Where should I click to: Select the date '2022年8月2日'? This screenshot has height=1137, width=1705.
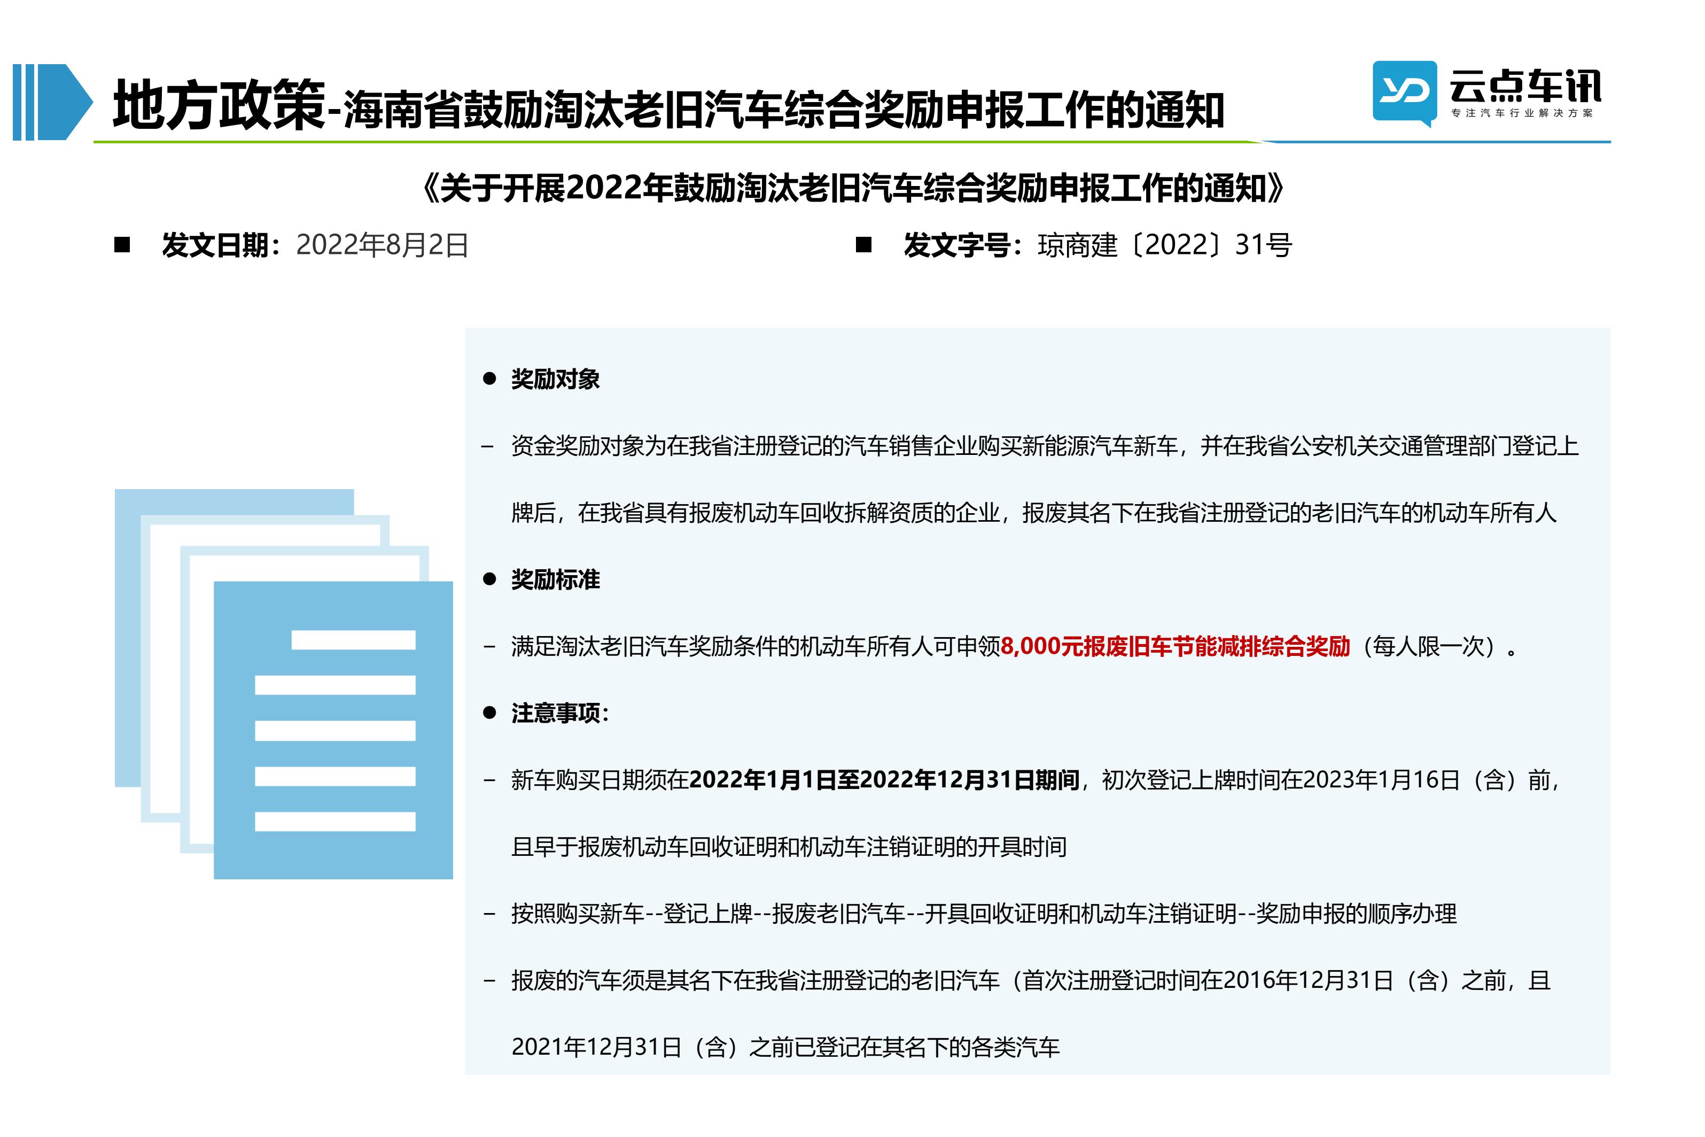pos(383,245)
